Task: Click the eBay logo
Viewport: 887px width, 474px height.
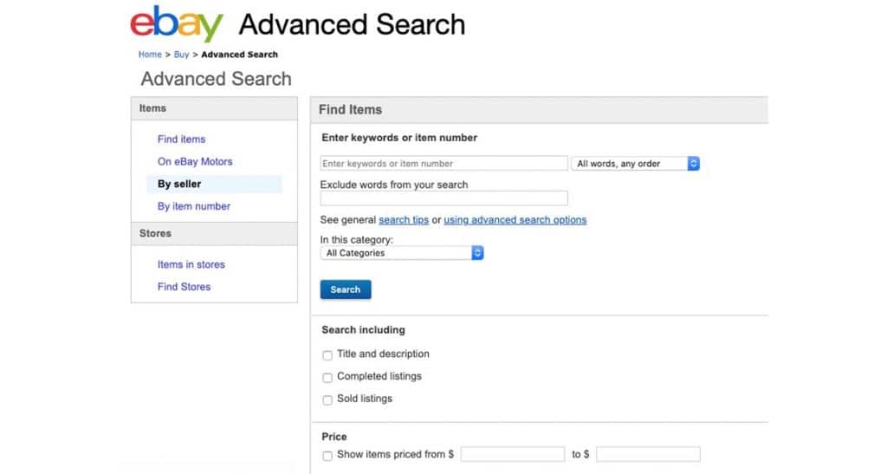Action: point(176,25)
